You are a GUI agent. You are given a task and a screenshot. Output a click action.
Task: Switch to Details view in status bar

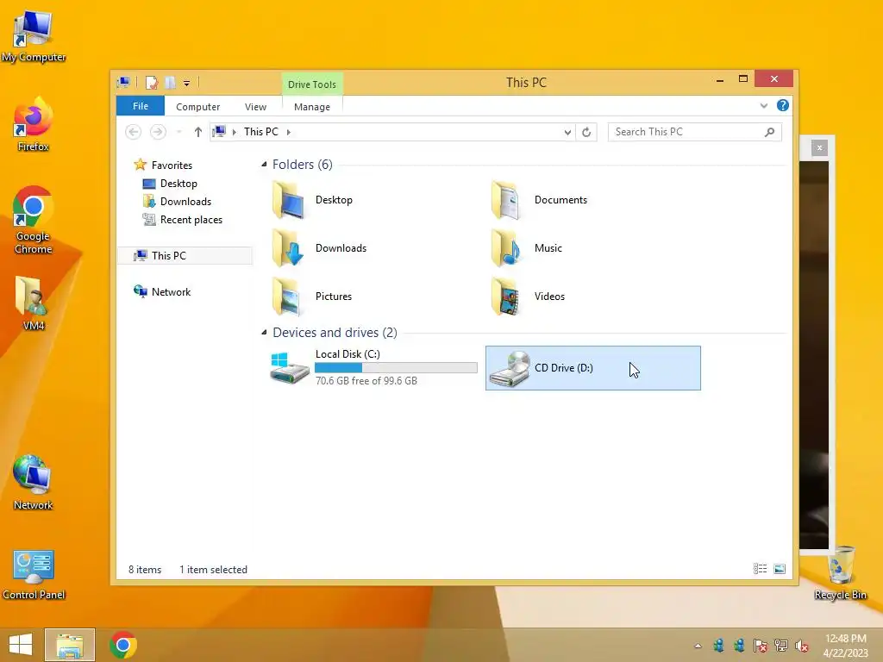(x=761, y=569)
